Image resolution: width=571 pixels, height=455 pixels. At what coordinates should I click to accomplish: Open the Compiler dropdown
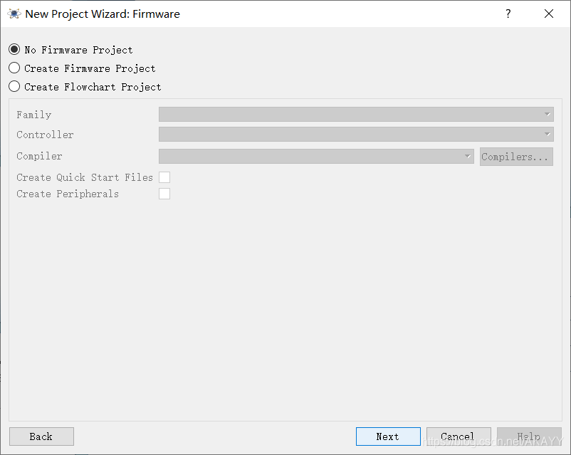click(x=316, y=156)
